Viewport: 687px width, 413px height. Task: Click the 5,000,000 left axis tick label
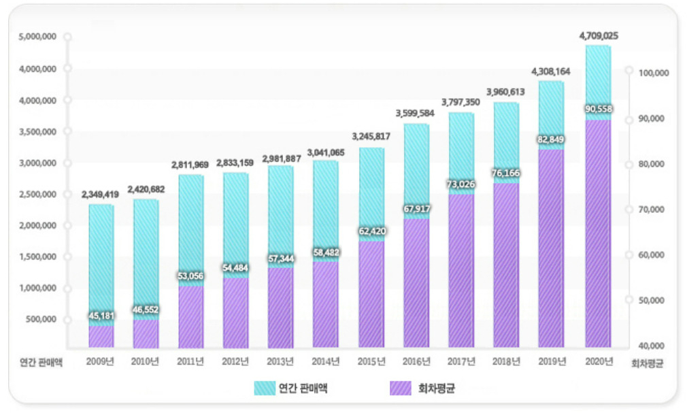coord(37,37)
